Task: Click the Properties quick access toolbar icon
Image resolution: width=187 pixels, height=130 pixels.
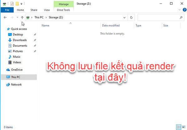Action: pos(12,3)
